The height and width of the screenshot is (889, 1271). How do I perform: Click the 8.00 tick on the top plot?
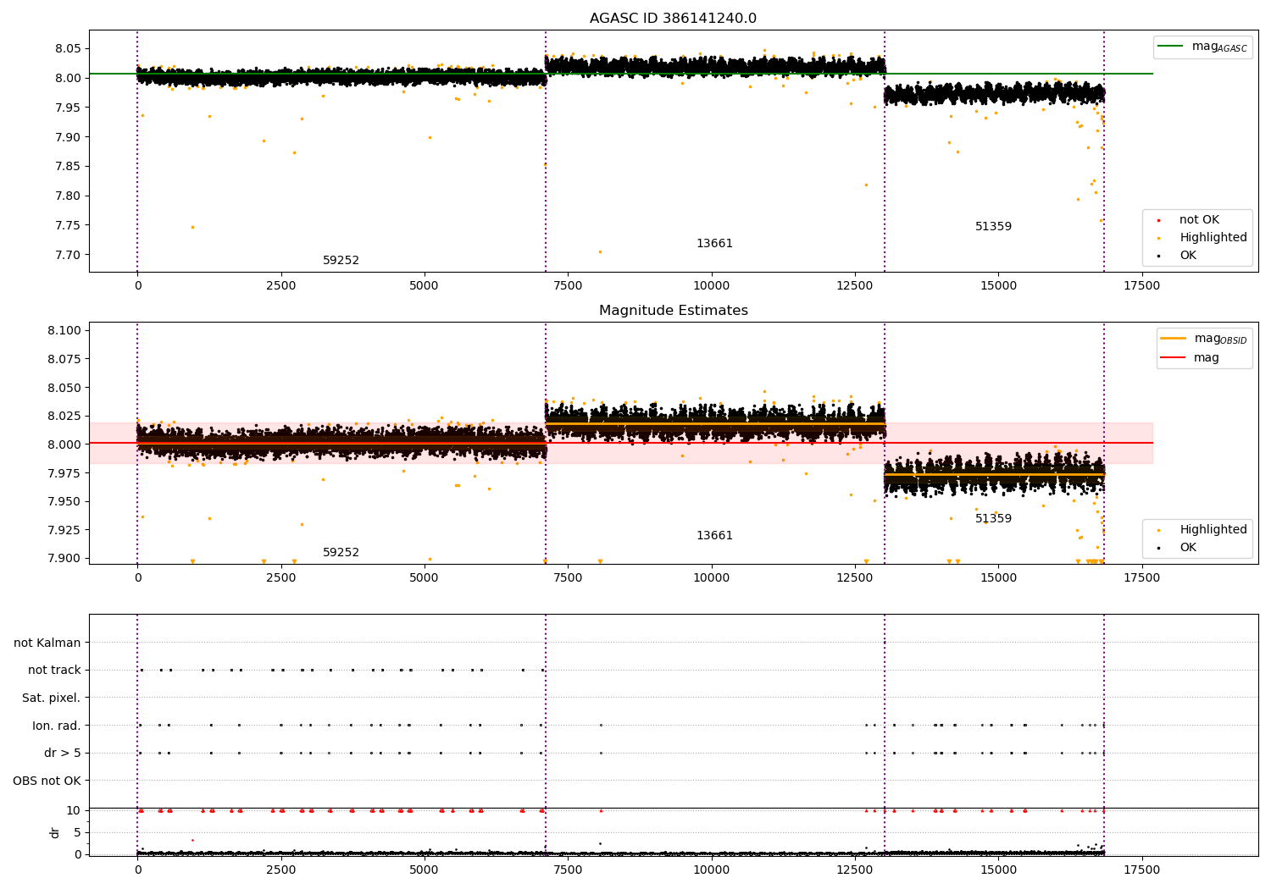click(x=67, y=79)
